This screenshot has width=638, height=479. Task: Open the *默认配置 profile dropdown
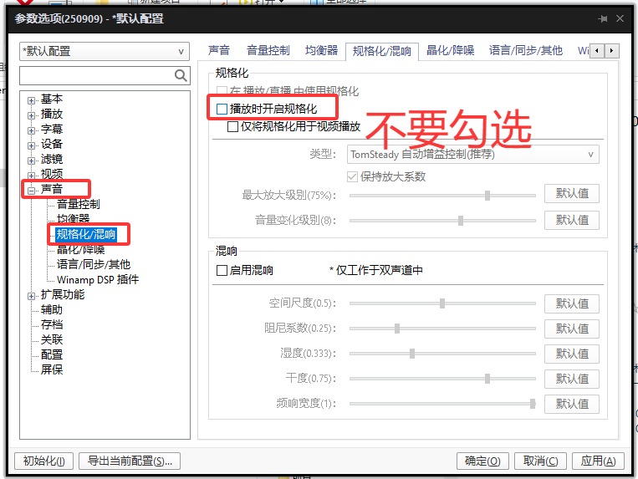click(105, 52)
